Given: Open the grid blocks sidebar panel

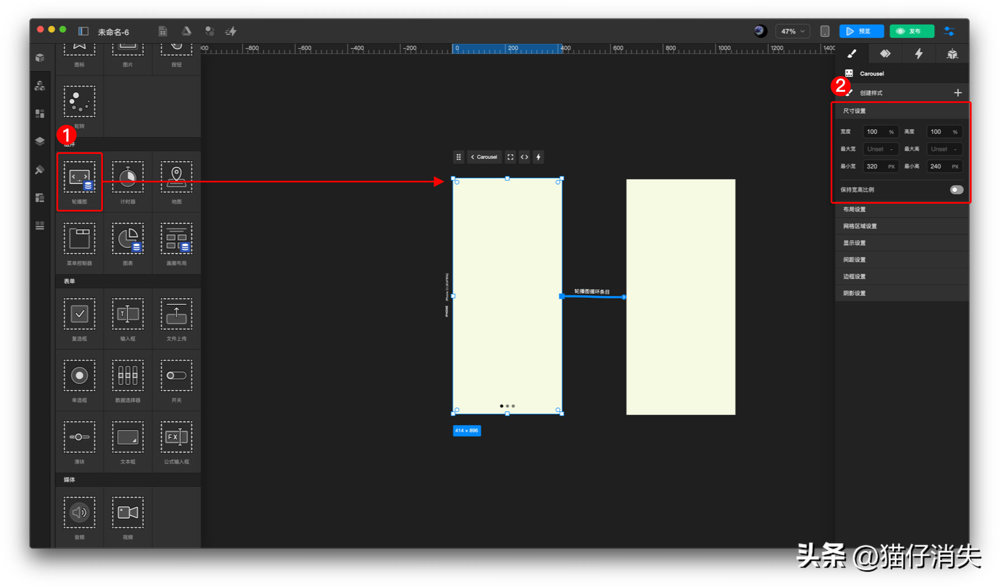Looking at the screenshot, I should tap(40, 114).
